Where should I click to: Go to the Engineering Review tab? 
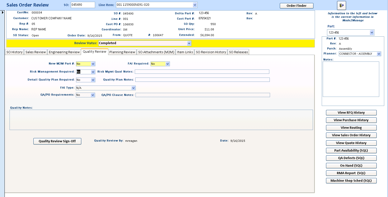point(64,52)
